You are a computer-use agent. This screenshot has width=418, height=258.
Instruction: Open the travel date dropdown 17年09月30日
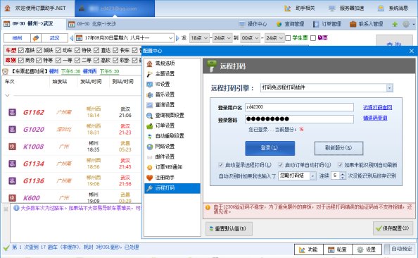(125, 38)
